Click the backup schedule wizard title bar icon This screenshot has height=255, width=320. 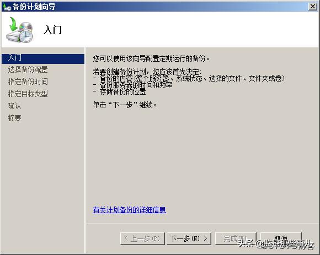coord(7,7)
